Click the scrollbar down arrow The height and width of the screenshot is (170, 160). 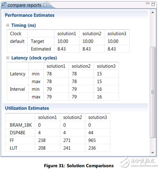[x=153, y=153]
